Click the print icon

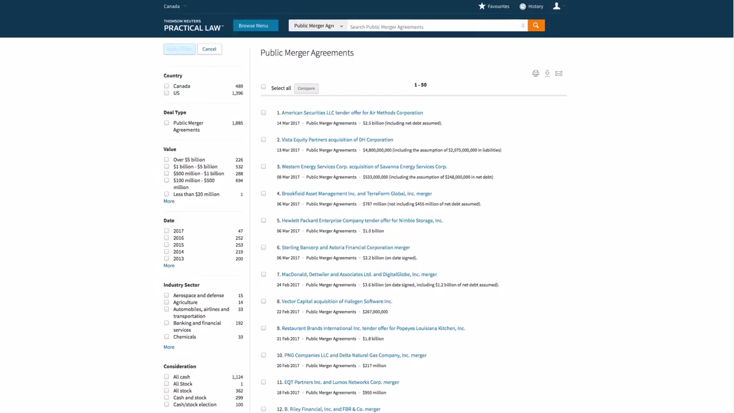coord(536,73)
